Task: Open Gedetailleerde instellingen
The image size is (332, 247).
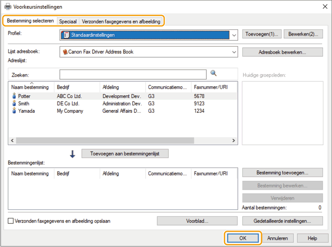Action: [x=282, y=221]
